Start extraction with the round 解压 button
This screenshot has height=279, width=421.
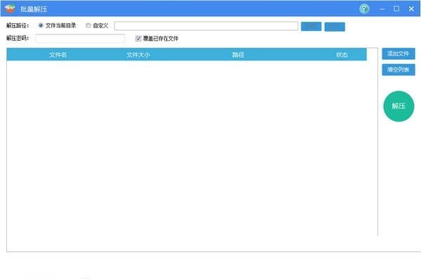399,106
